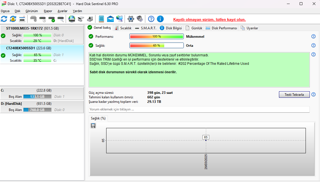The image size is (320, 182).
Task: Select the ST1000LM035-1RK172 disk entry
Action: [x=42, y=35]
